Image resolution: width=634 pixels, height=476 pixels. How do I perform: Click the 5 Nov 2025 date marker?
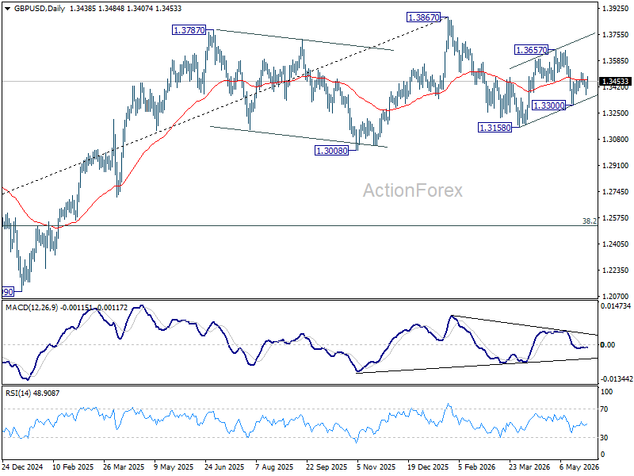click(376, 466)
